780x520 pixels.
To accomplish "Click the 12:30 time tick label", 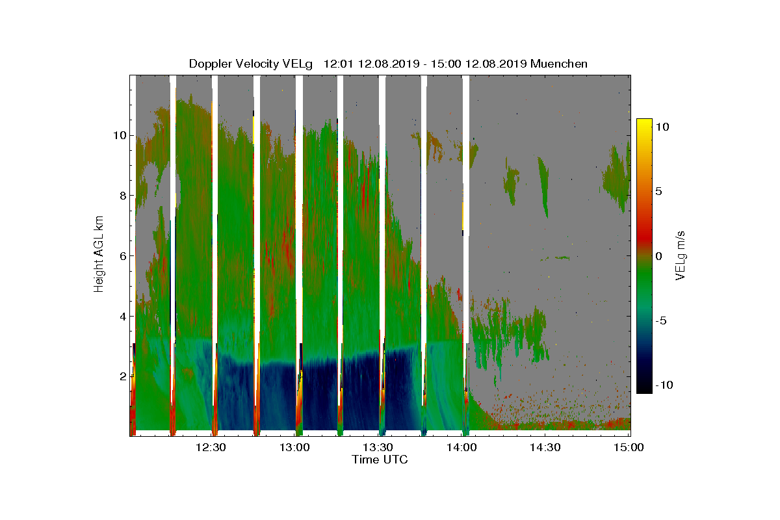I will click(210, 447).
